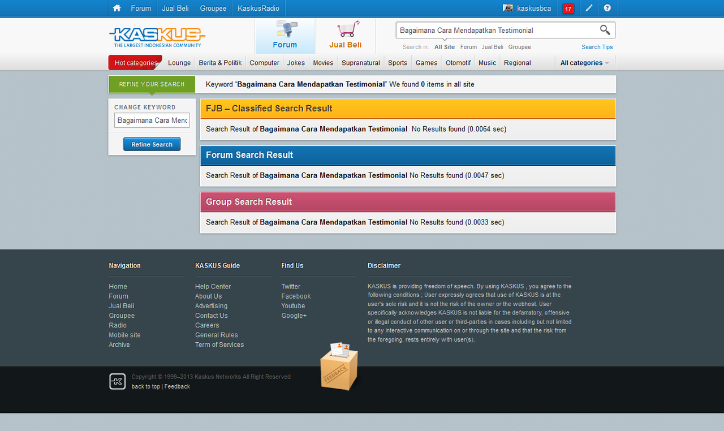Select the FJB – Classified Search Result header
The width and height of the screenshot is (724, 431).
408,109
